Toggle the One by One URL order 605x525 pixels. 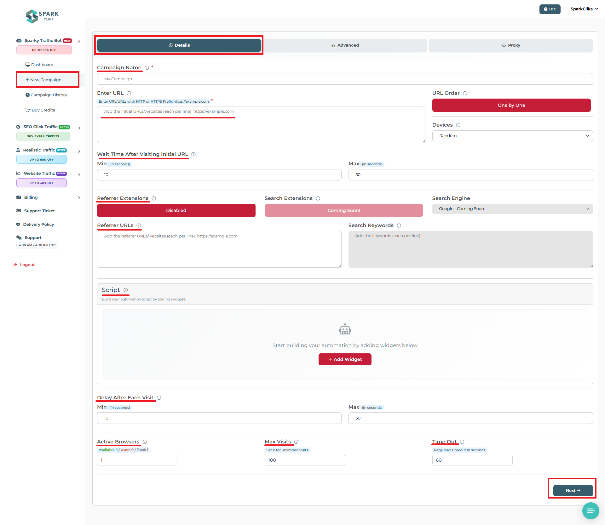click(x=511, y=105)
